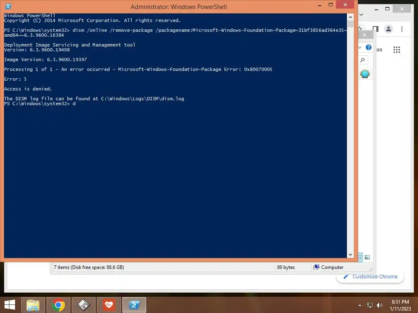Open the Google apps grid icon
This screenshot has width=418, height=313.
click(397, 49)
